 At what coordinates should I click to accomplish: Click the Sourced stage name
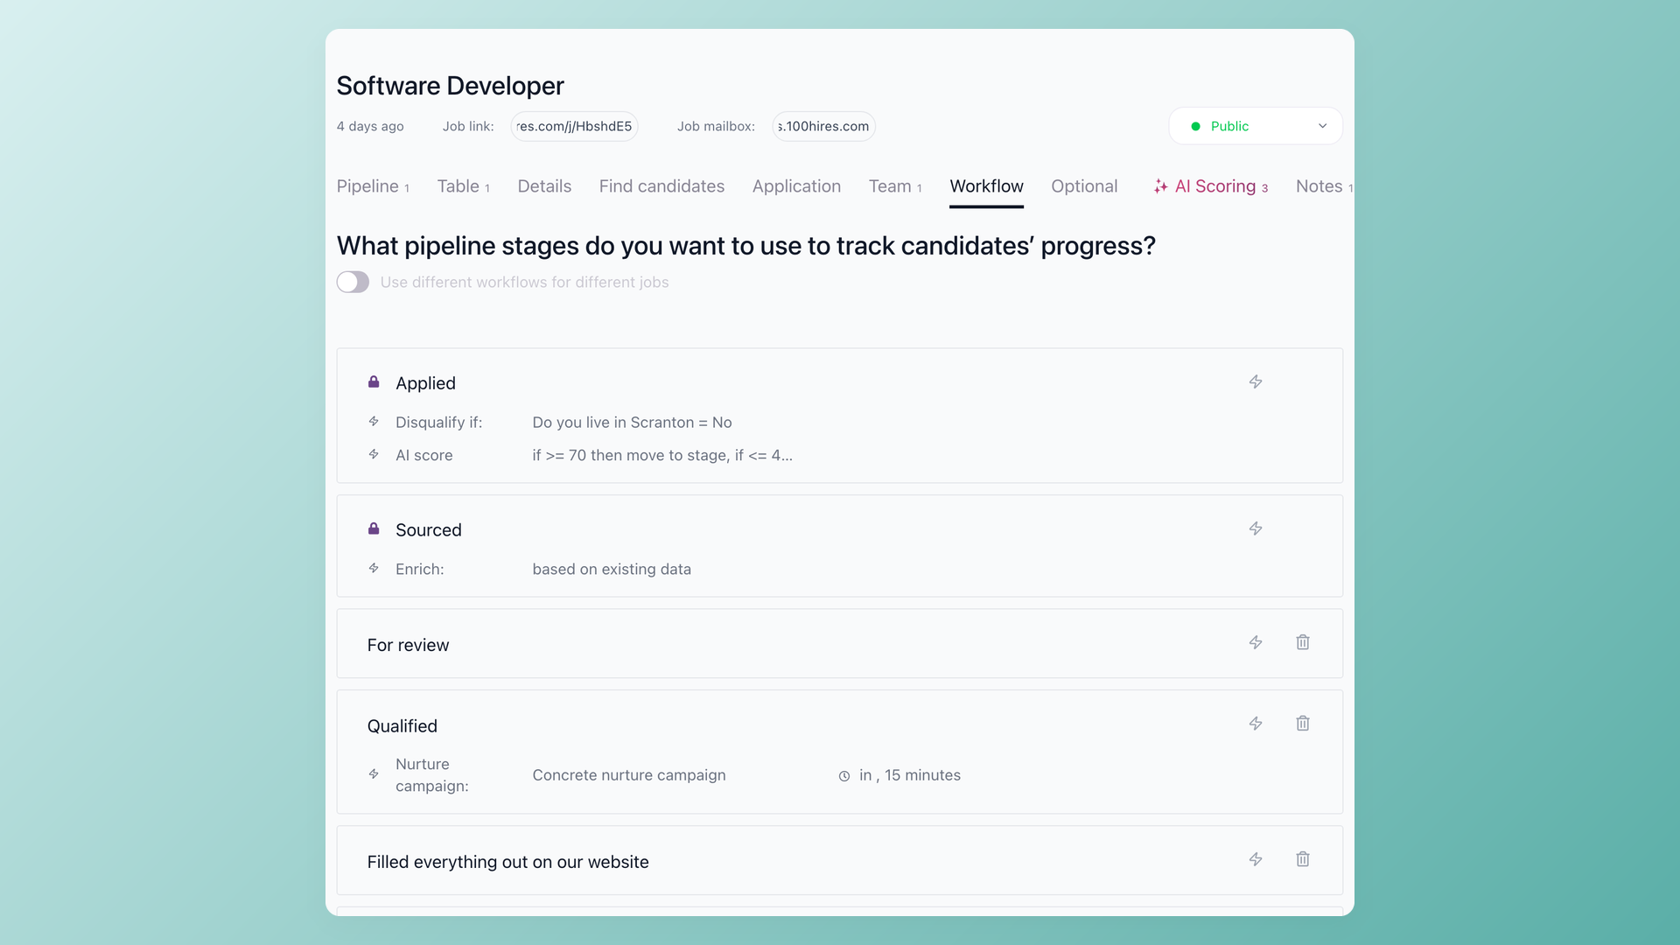point(428,530)
